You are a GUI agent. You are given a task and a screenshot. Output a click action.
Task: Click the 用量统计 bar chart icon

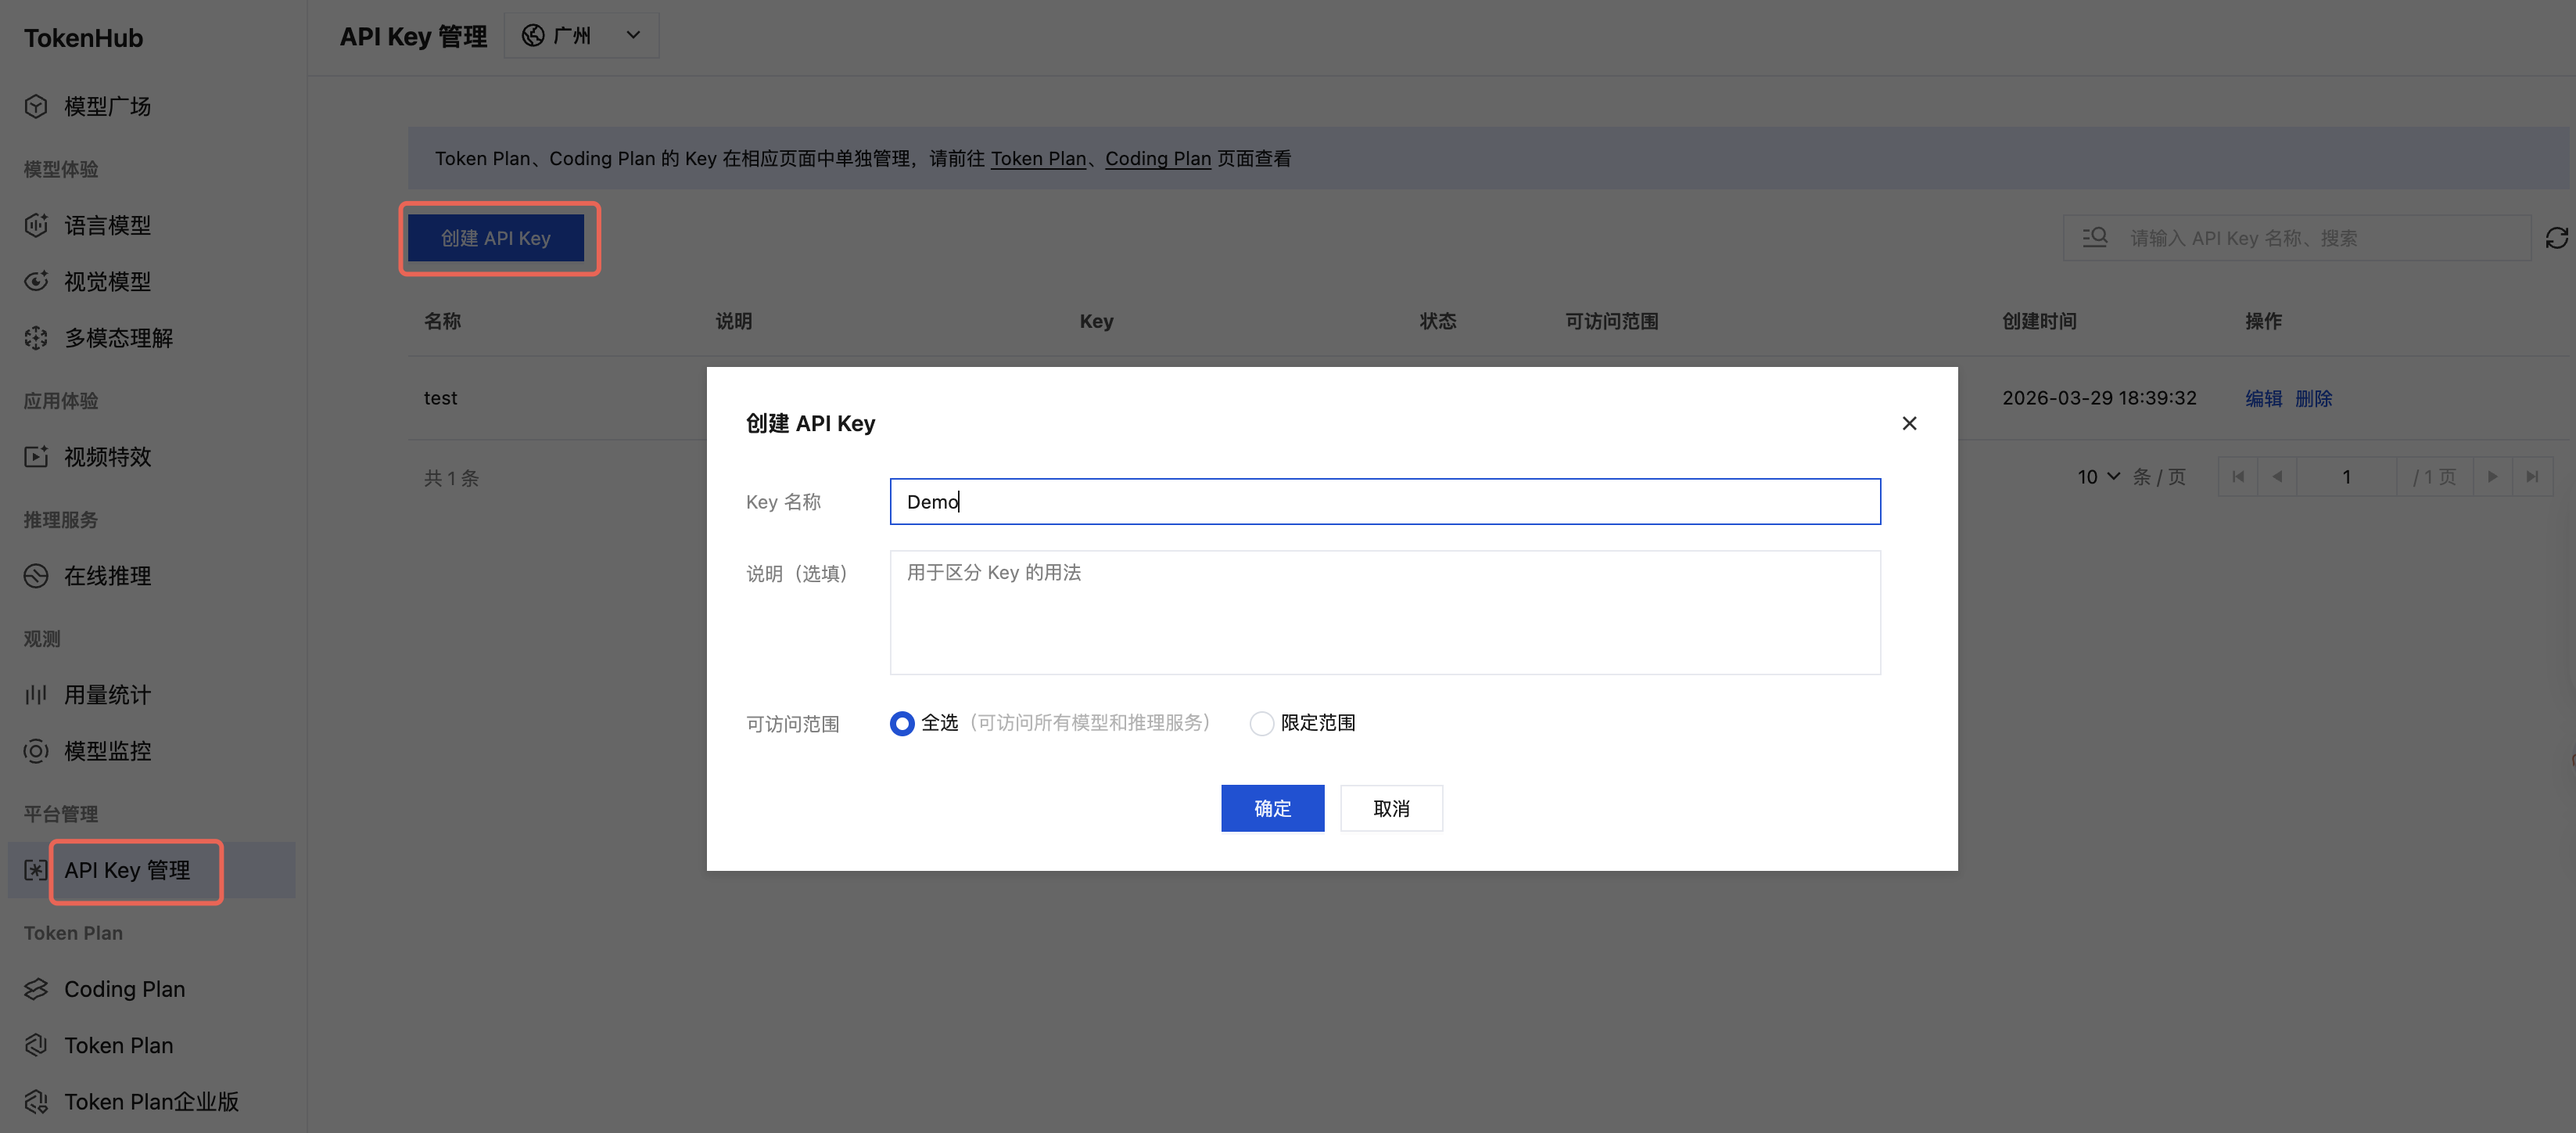coord(36,695)
